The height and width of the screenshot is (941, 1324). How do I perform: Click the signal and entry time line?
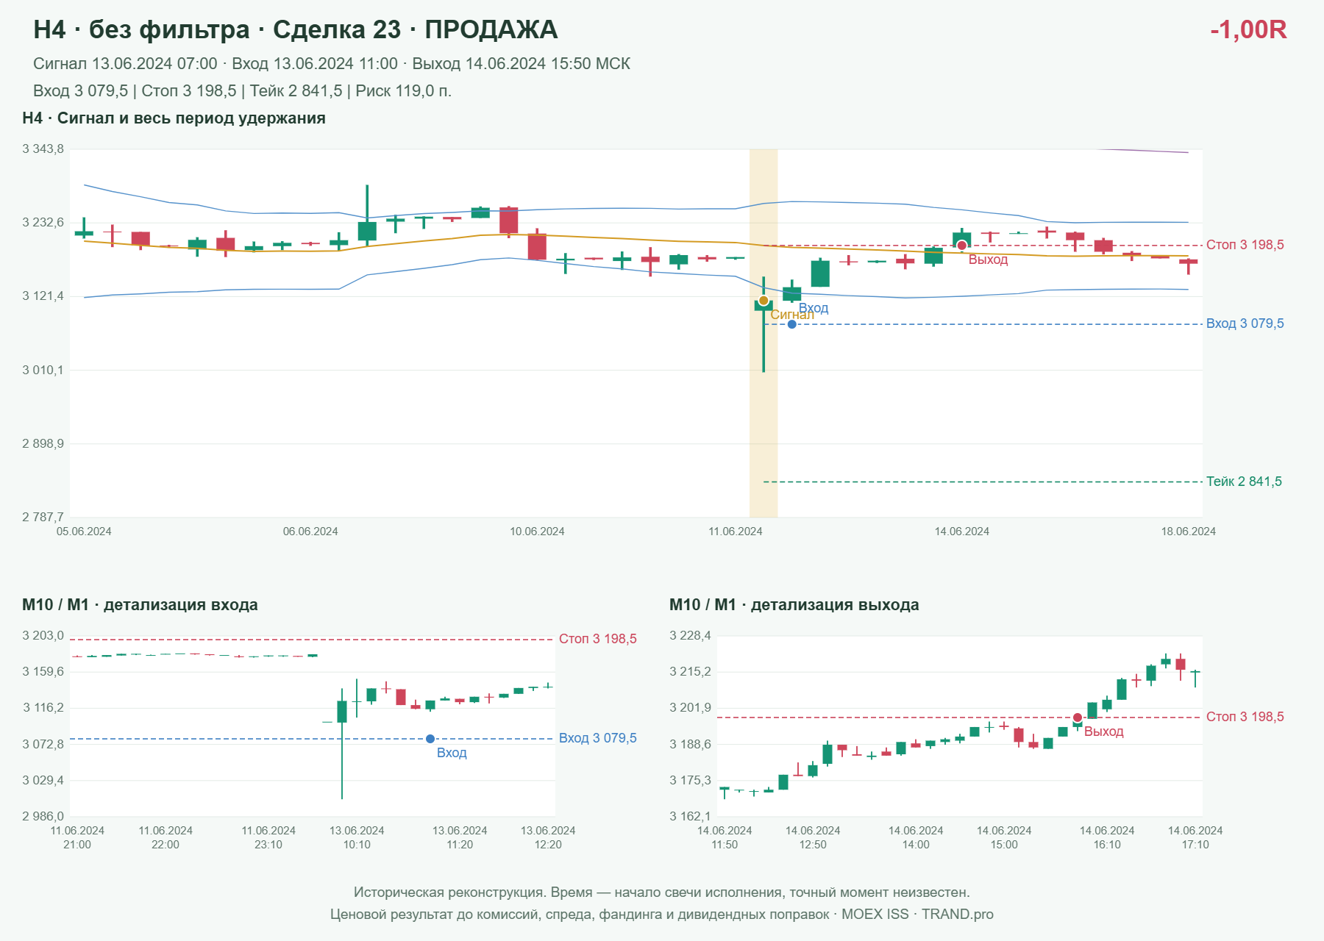point(332,64)
